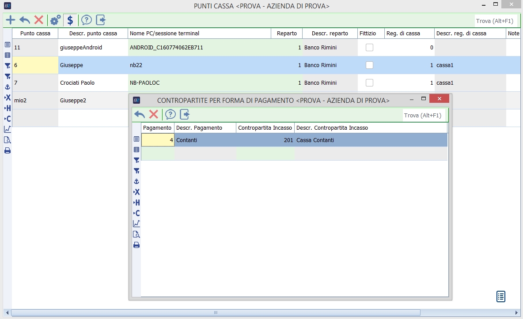This screenshot has width=523, height=319.
Task: Delete the row with the red X in Contropartite
Action: tap(153, 114)
